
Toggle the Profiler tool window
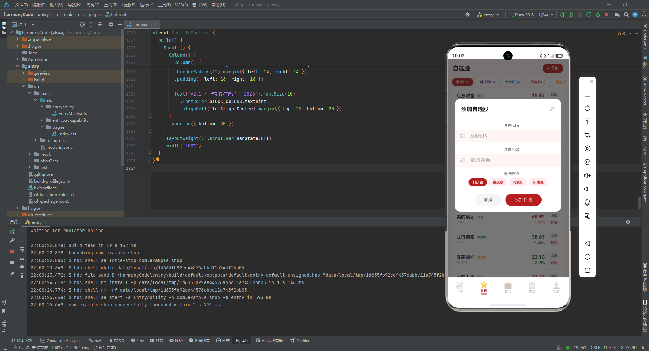(x=300, y=341)
